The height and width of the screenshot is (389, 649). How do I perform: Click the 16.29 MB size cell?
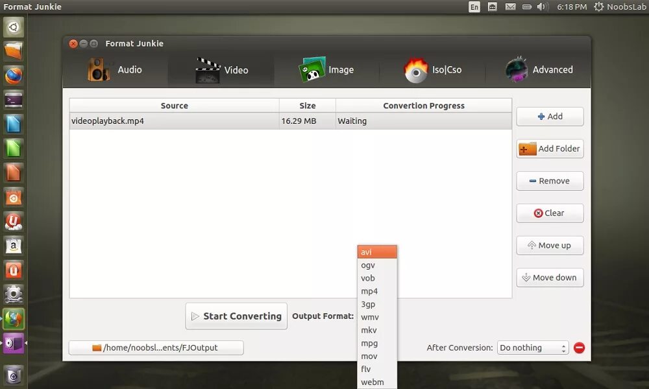(307, 121)
